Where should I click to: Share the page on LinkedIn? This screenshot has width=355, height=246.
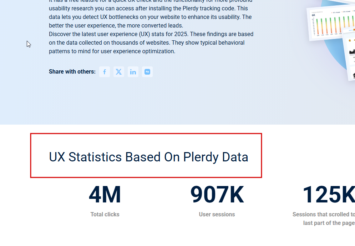point(133,72)
